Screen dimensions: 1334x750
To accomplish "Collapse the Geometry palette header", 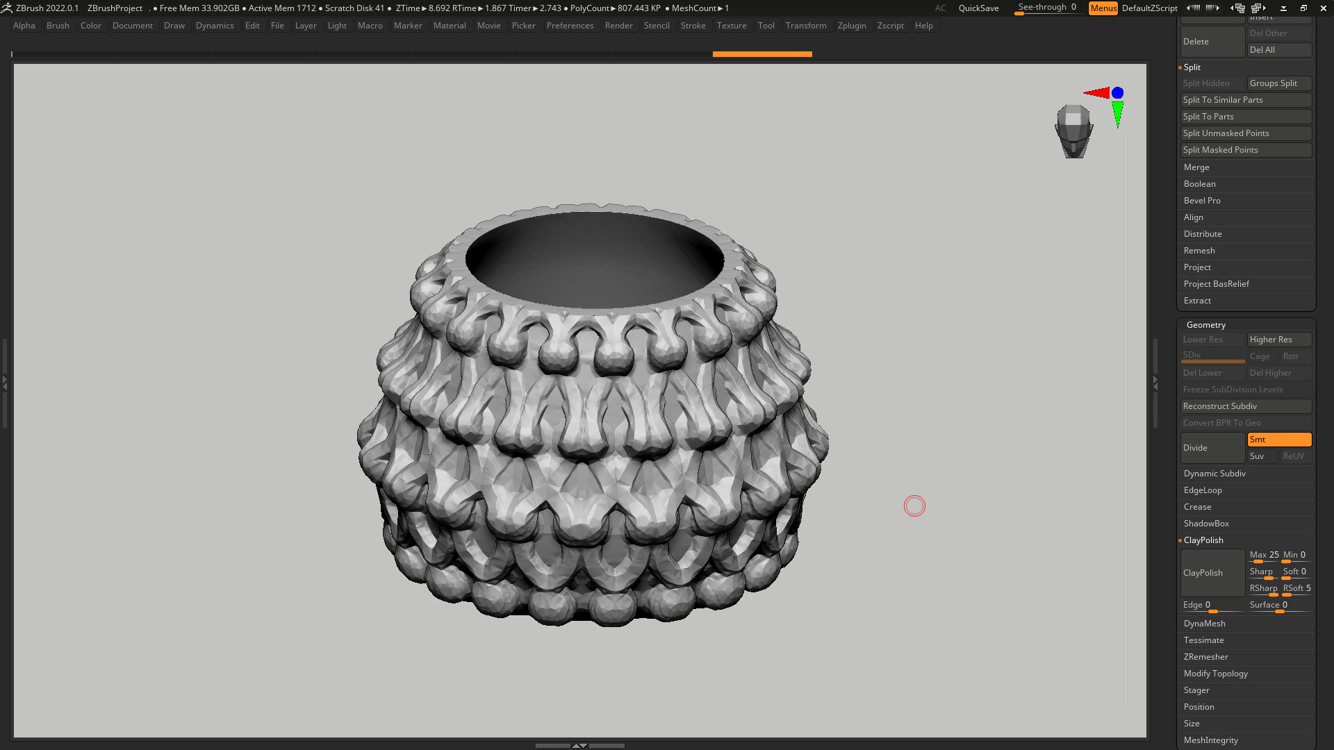I will pos(1206,325).
